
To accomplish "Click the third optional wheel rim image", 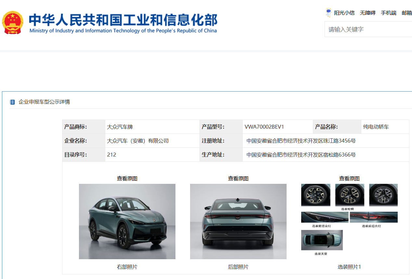I will [x=383, y=195].
